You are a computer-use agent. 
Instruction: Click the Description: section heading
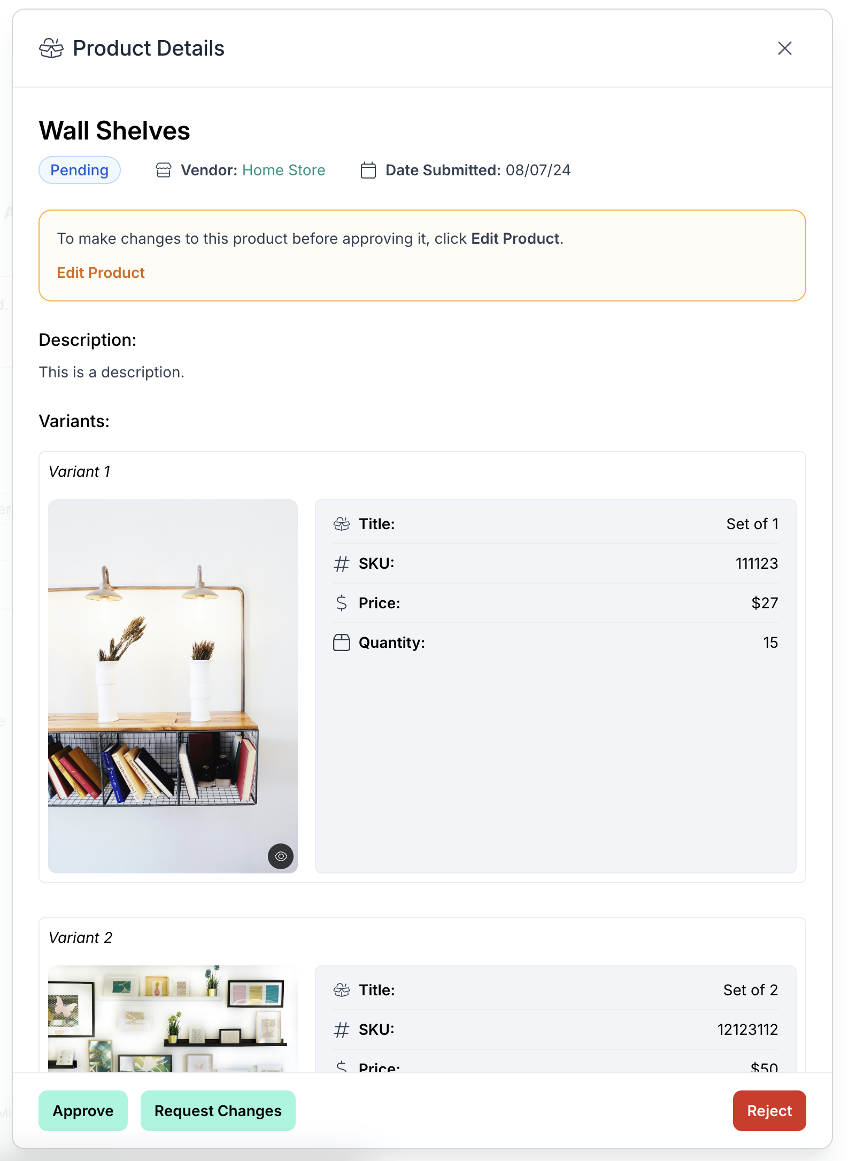pos(88,340)
